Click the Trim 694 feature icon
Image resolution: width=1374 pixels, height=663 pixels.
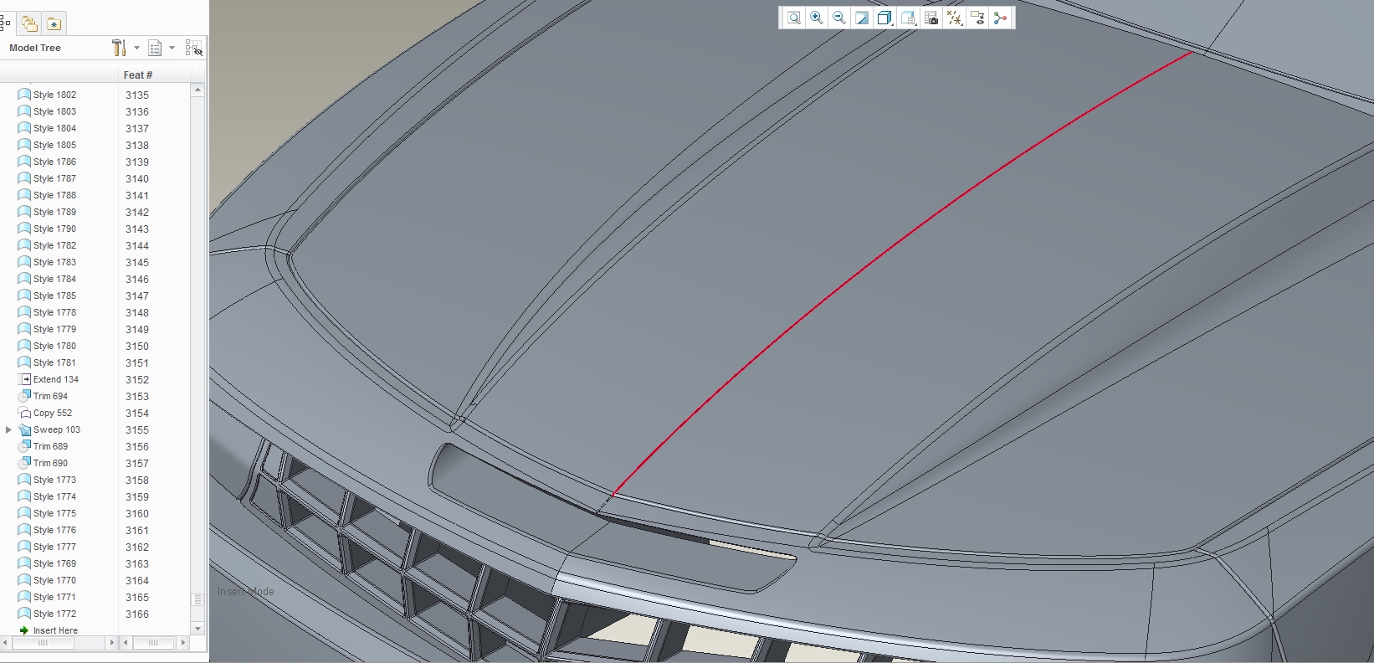pyautogui.click(x=24, y=396)
